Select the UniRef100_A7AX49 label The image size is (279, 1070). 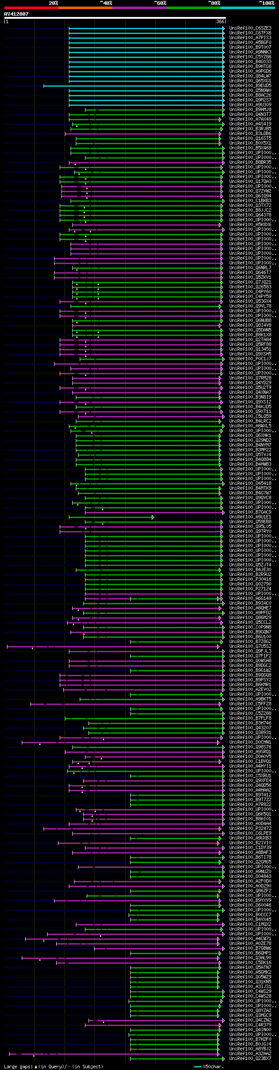pos(250,119)
